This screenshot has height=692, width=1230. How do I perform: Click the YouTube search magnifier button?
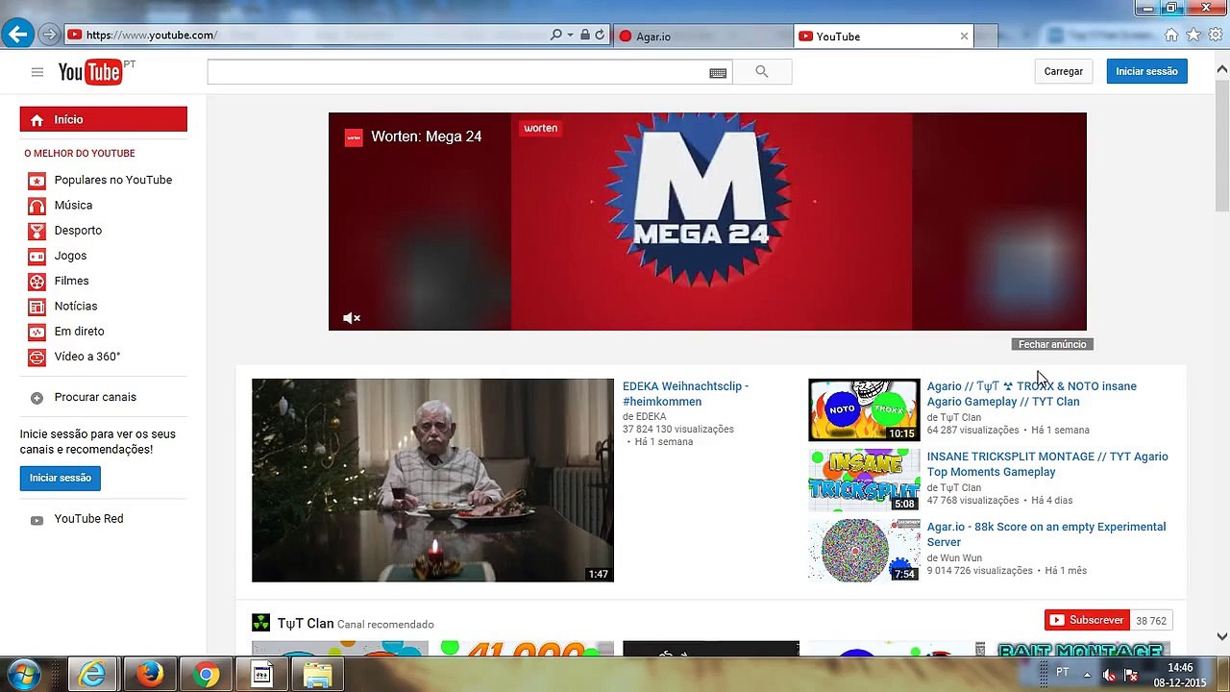tap(762, 72)
